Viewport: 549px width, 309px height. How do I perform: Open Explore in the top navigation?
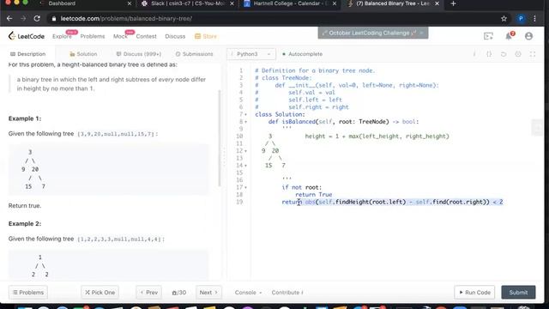coord(62,36)
